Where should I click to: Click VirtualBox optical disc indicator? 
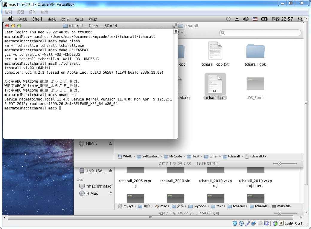tap(241, 223)
